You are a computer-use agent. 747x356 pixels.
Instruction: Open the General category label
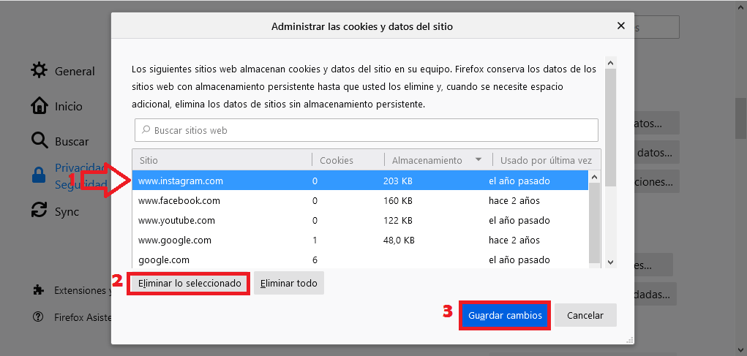75,71
